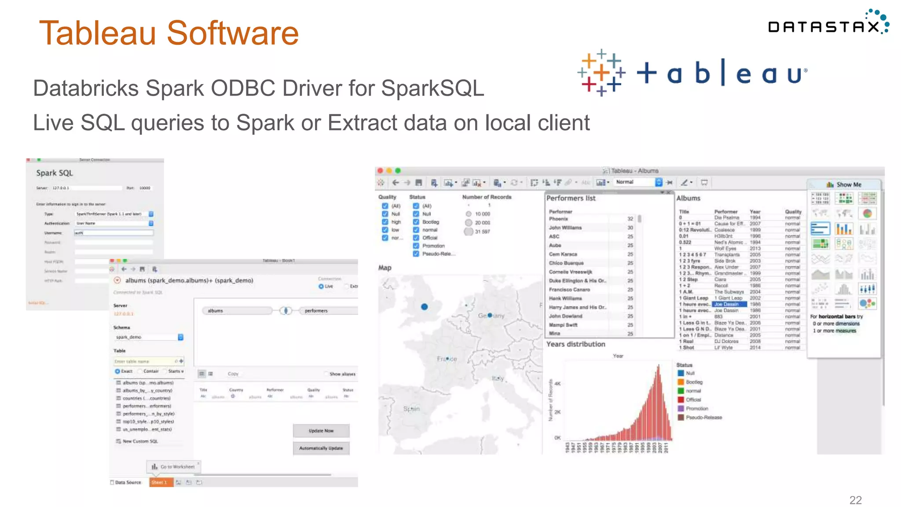This screenshot has height=507, width=901.
Task: Click the presentation mode toolbar icon
Action: click(704, 183)
